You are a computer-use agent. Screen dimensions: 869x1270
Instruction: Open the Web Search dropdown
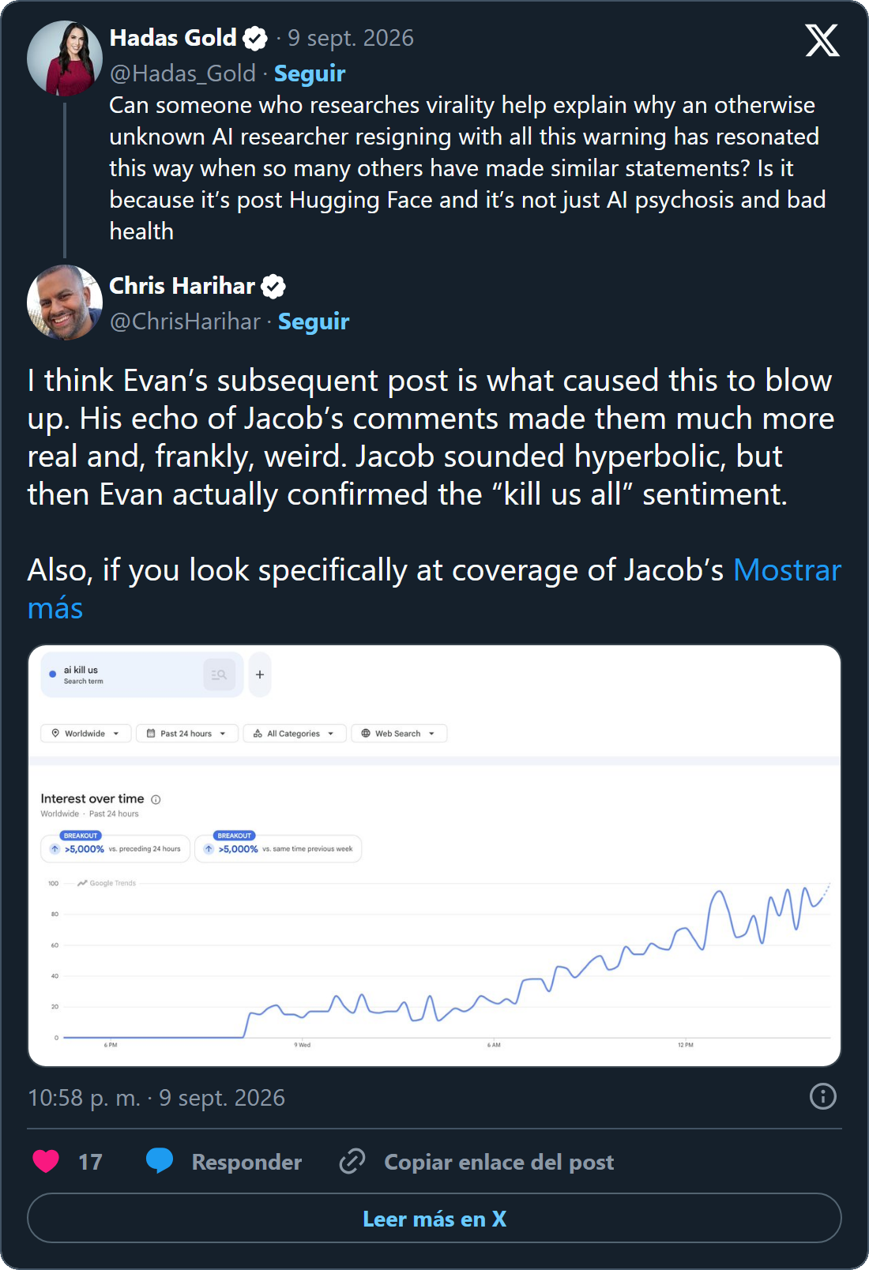[x=399, y=734]
